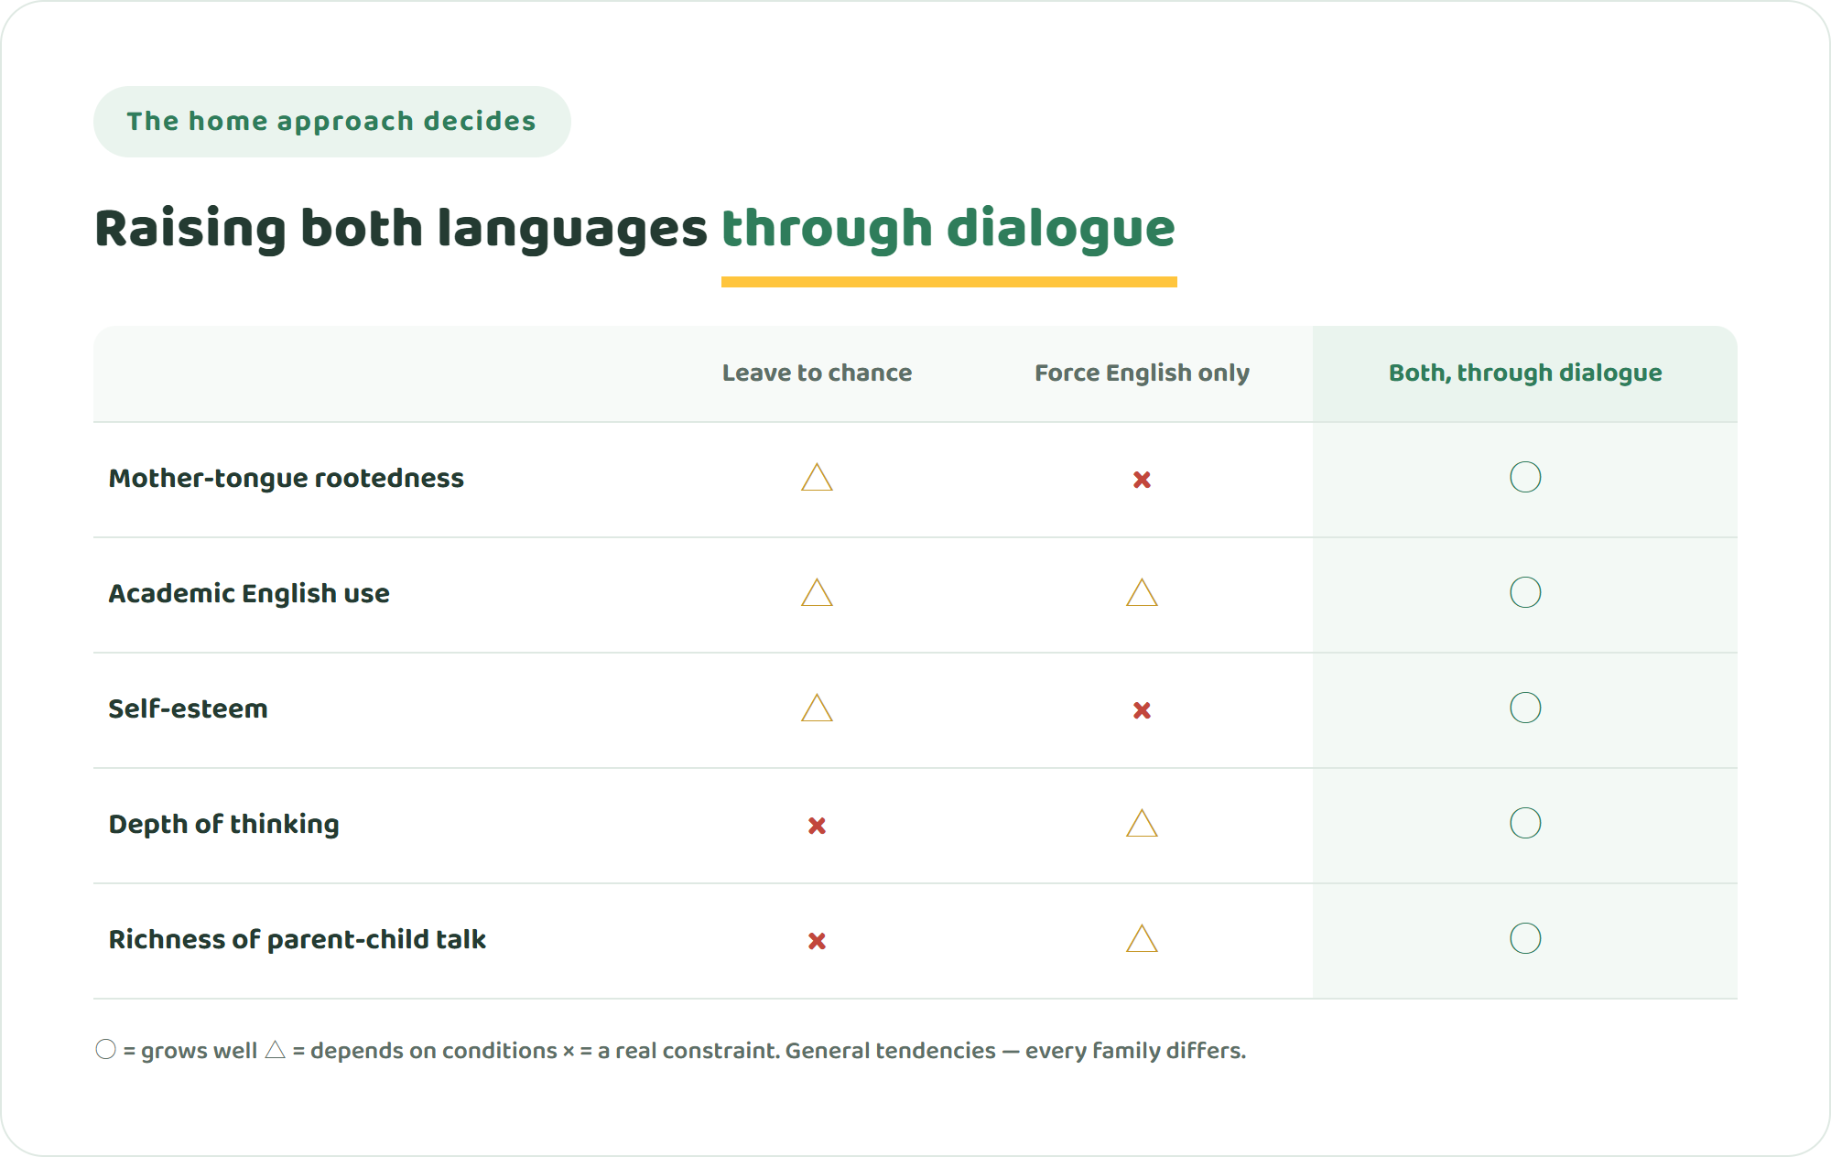This screenshot has height=1157, width=1831.
Task: Click the triangle symbol in the legend footnote
Action: pyautogui.click(x=275, y=1050)
